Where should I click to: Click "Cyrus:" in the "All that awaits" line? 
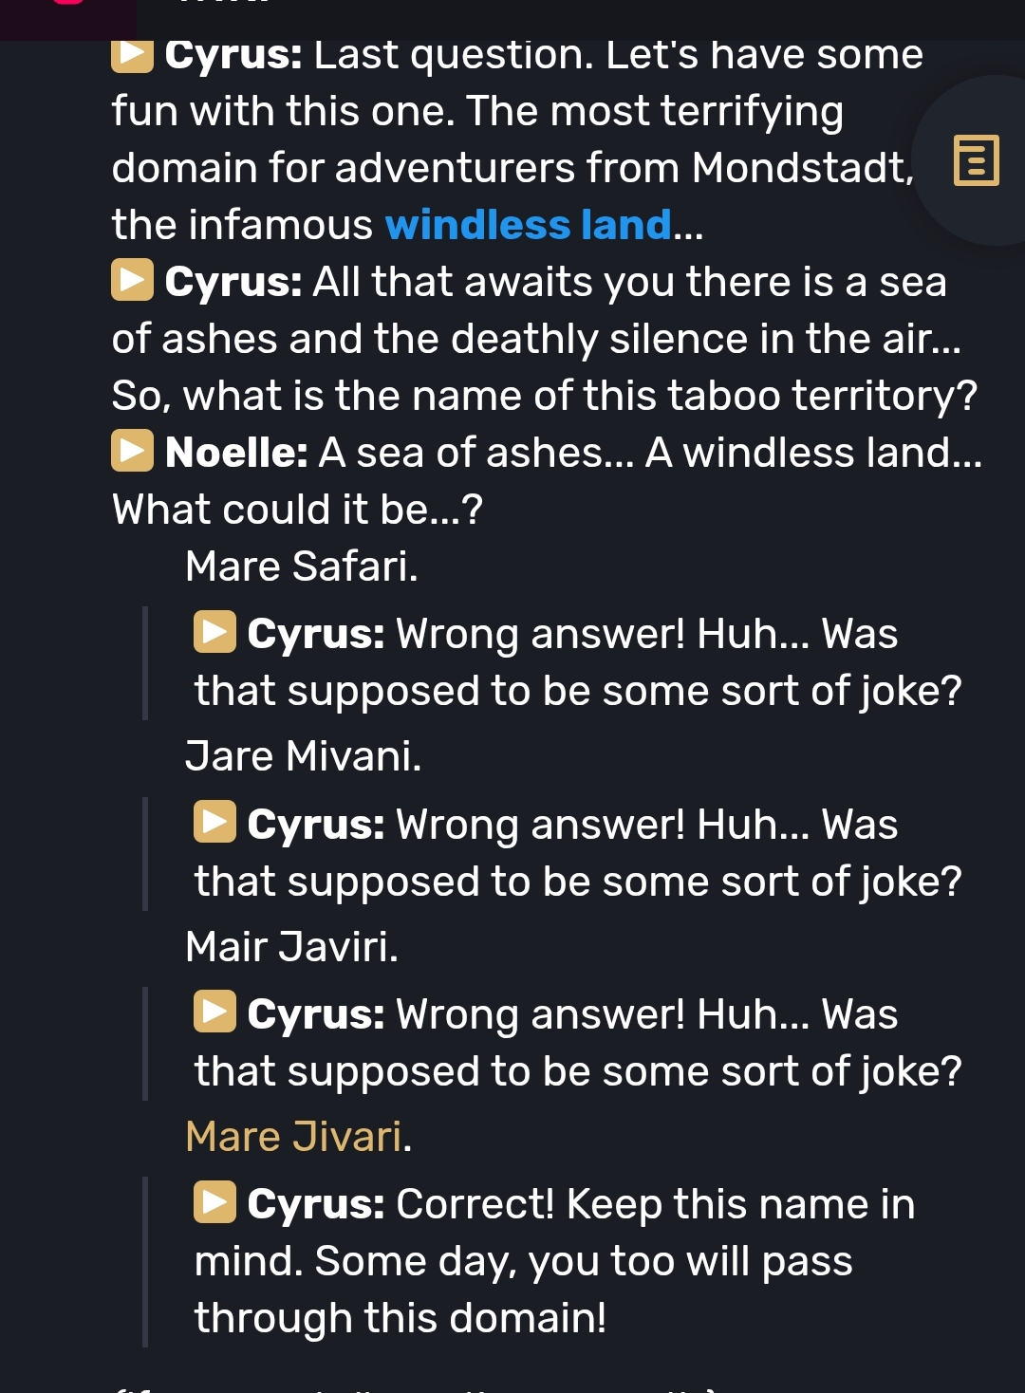(x=233, y=282)
